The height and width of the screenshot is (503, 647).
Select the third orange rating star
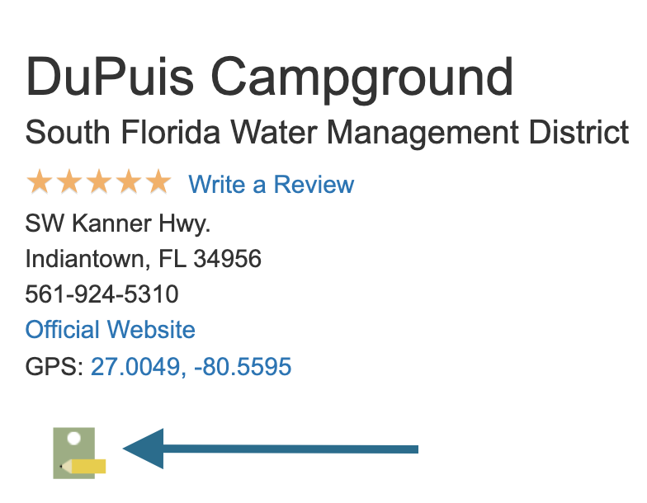(99, 181)
